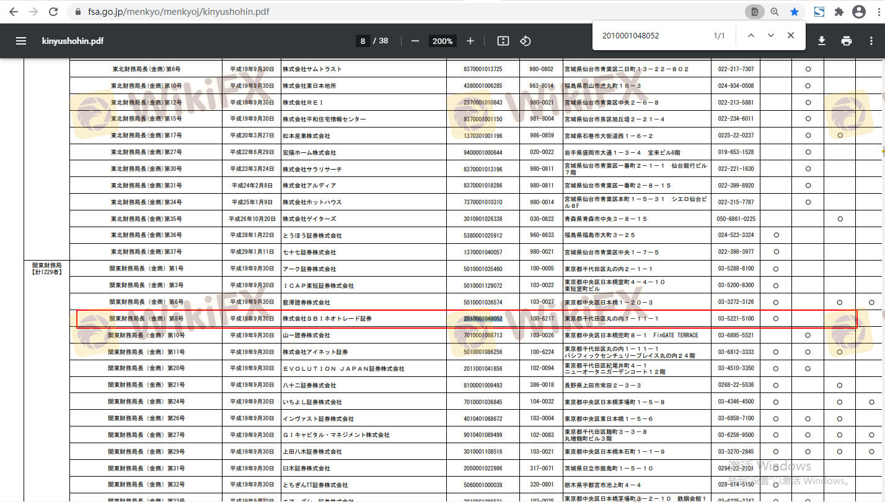Open the PDF sidebar hamburger menu
The width and height of the screenshot is (885, 502).
pos(21,41)
